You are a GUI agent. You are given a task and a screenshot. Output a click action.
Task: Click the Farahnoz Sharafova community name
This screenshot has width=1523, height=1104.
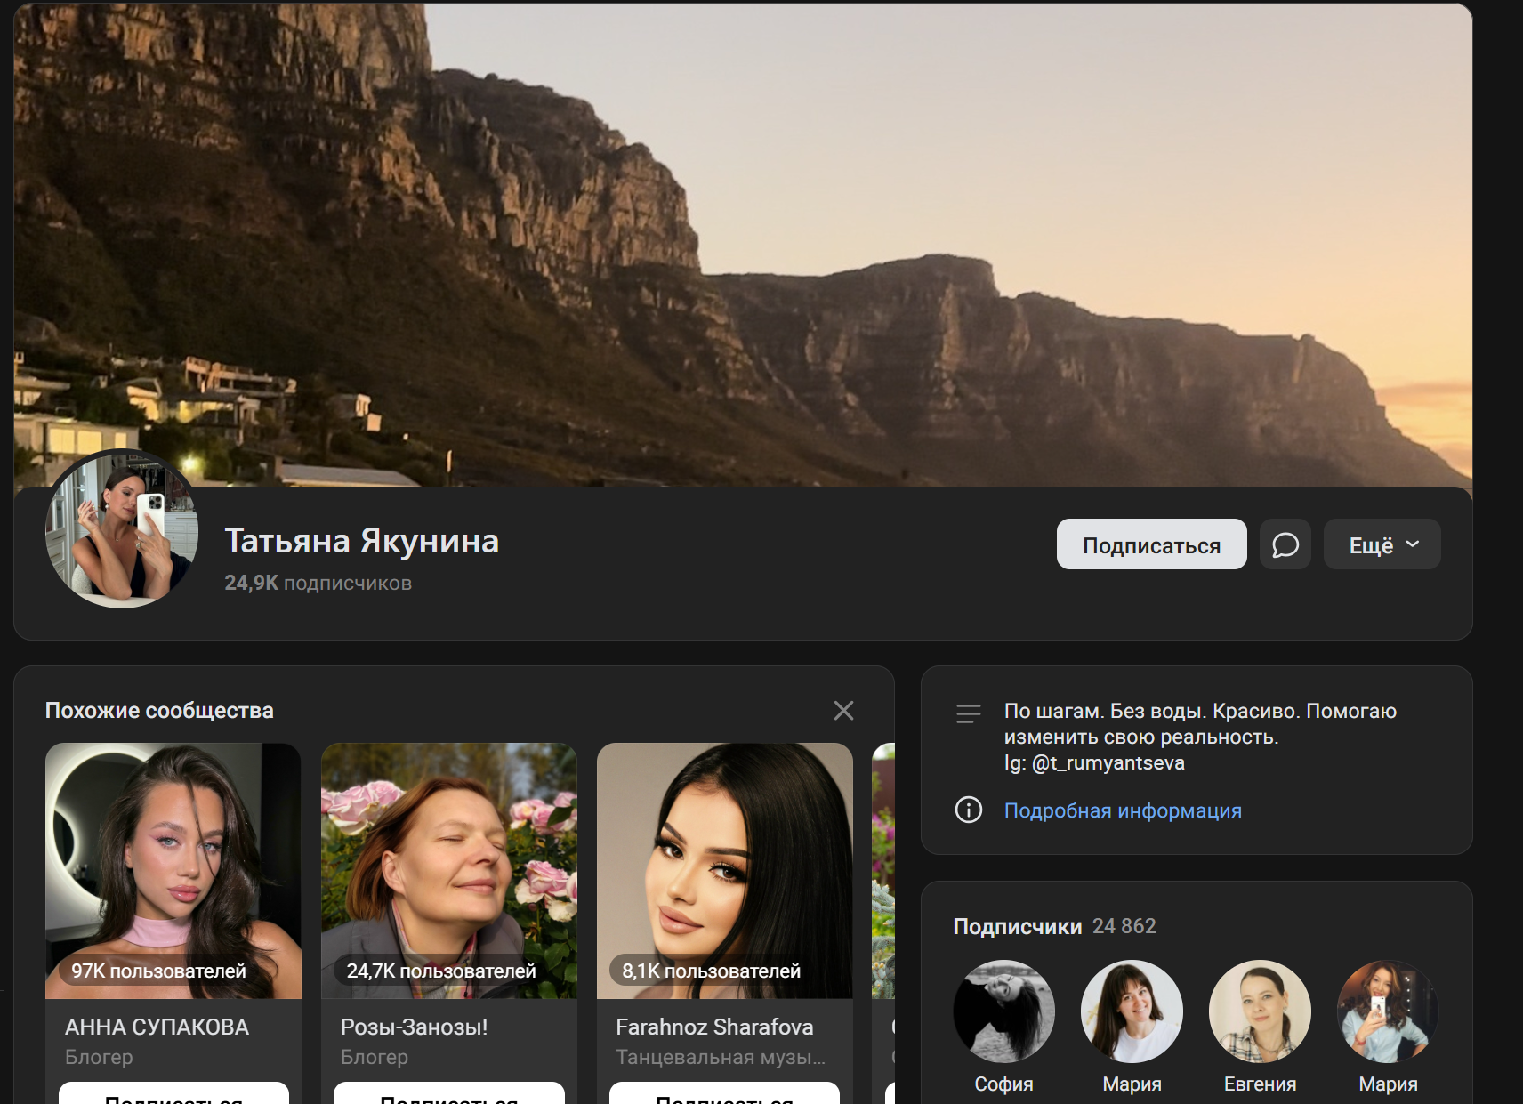[714, 1027]
